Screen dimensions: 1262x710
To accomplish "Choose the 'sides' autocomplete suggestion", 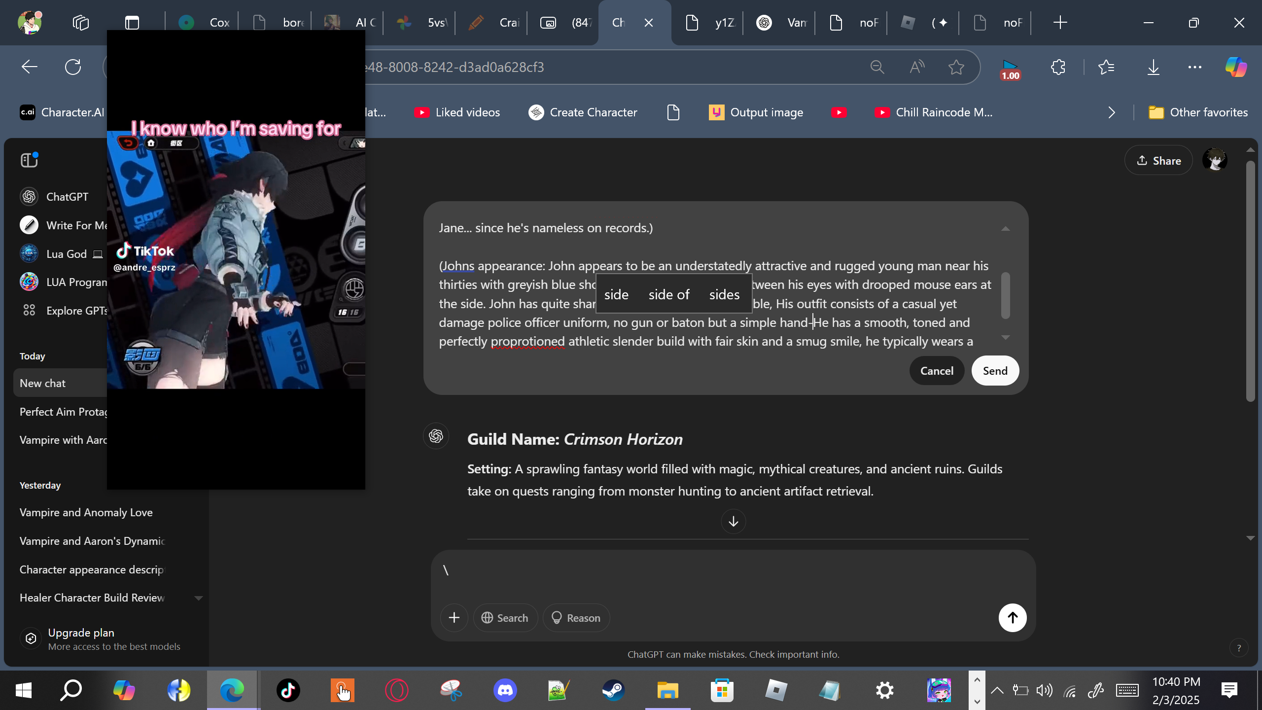I will click(x=724, y=294).
